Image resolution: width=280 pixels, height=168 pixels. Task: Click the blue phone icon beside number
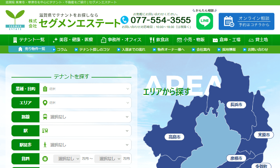click(x=125, y=19)
